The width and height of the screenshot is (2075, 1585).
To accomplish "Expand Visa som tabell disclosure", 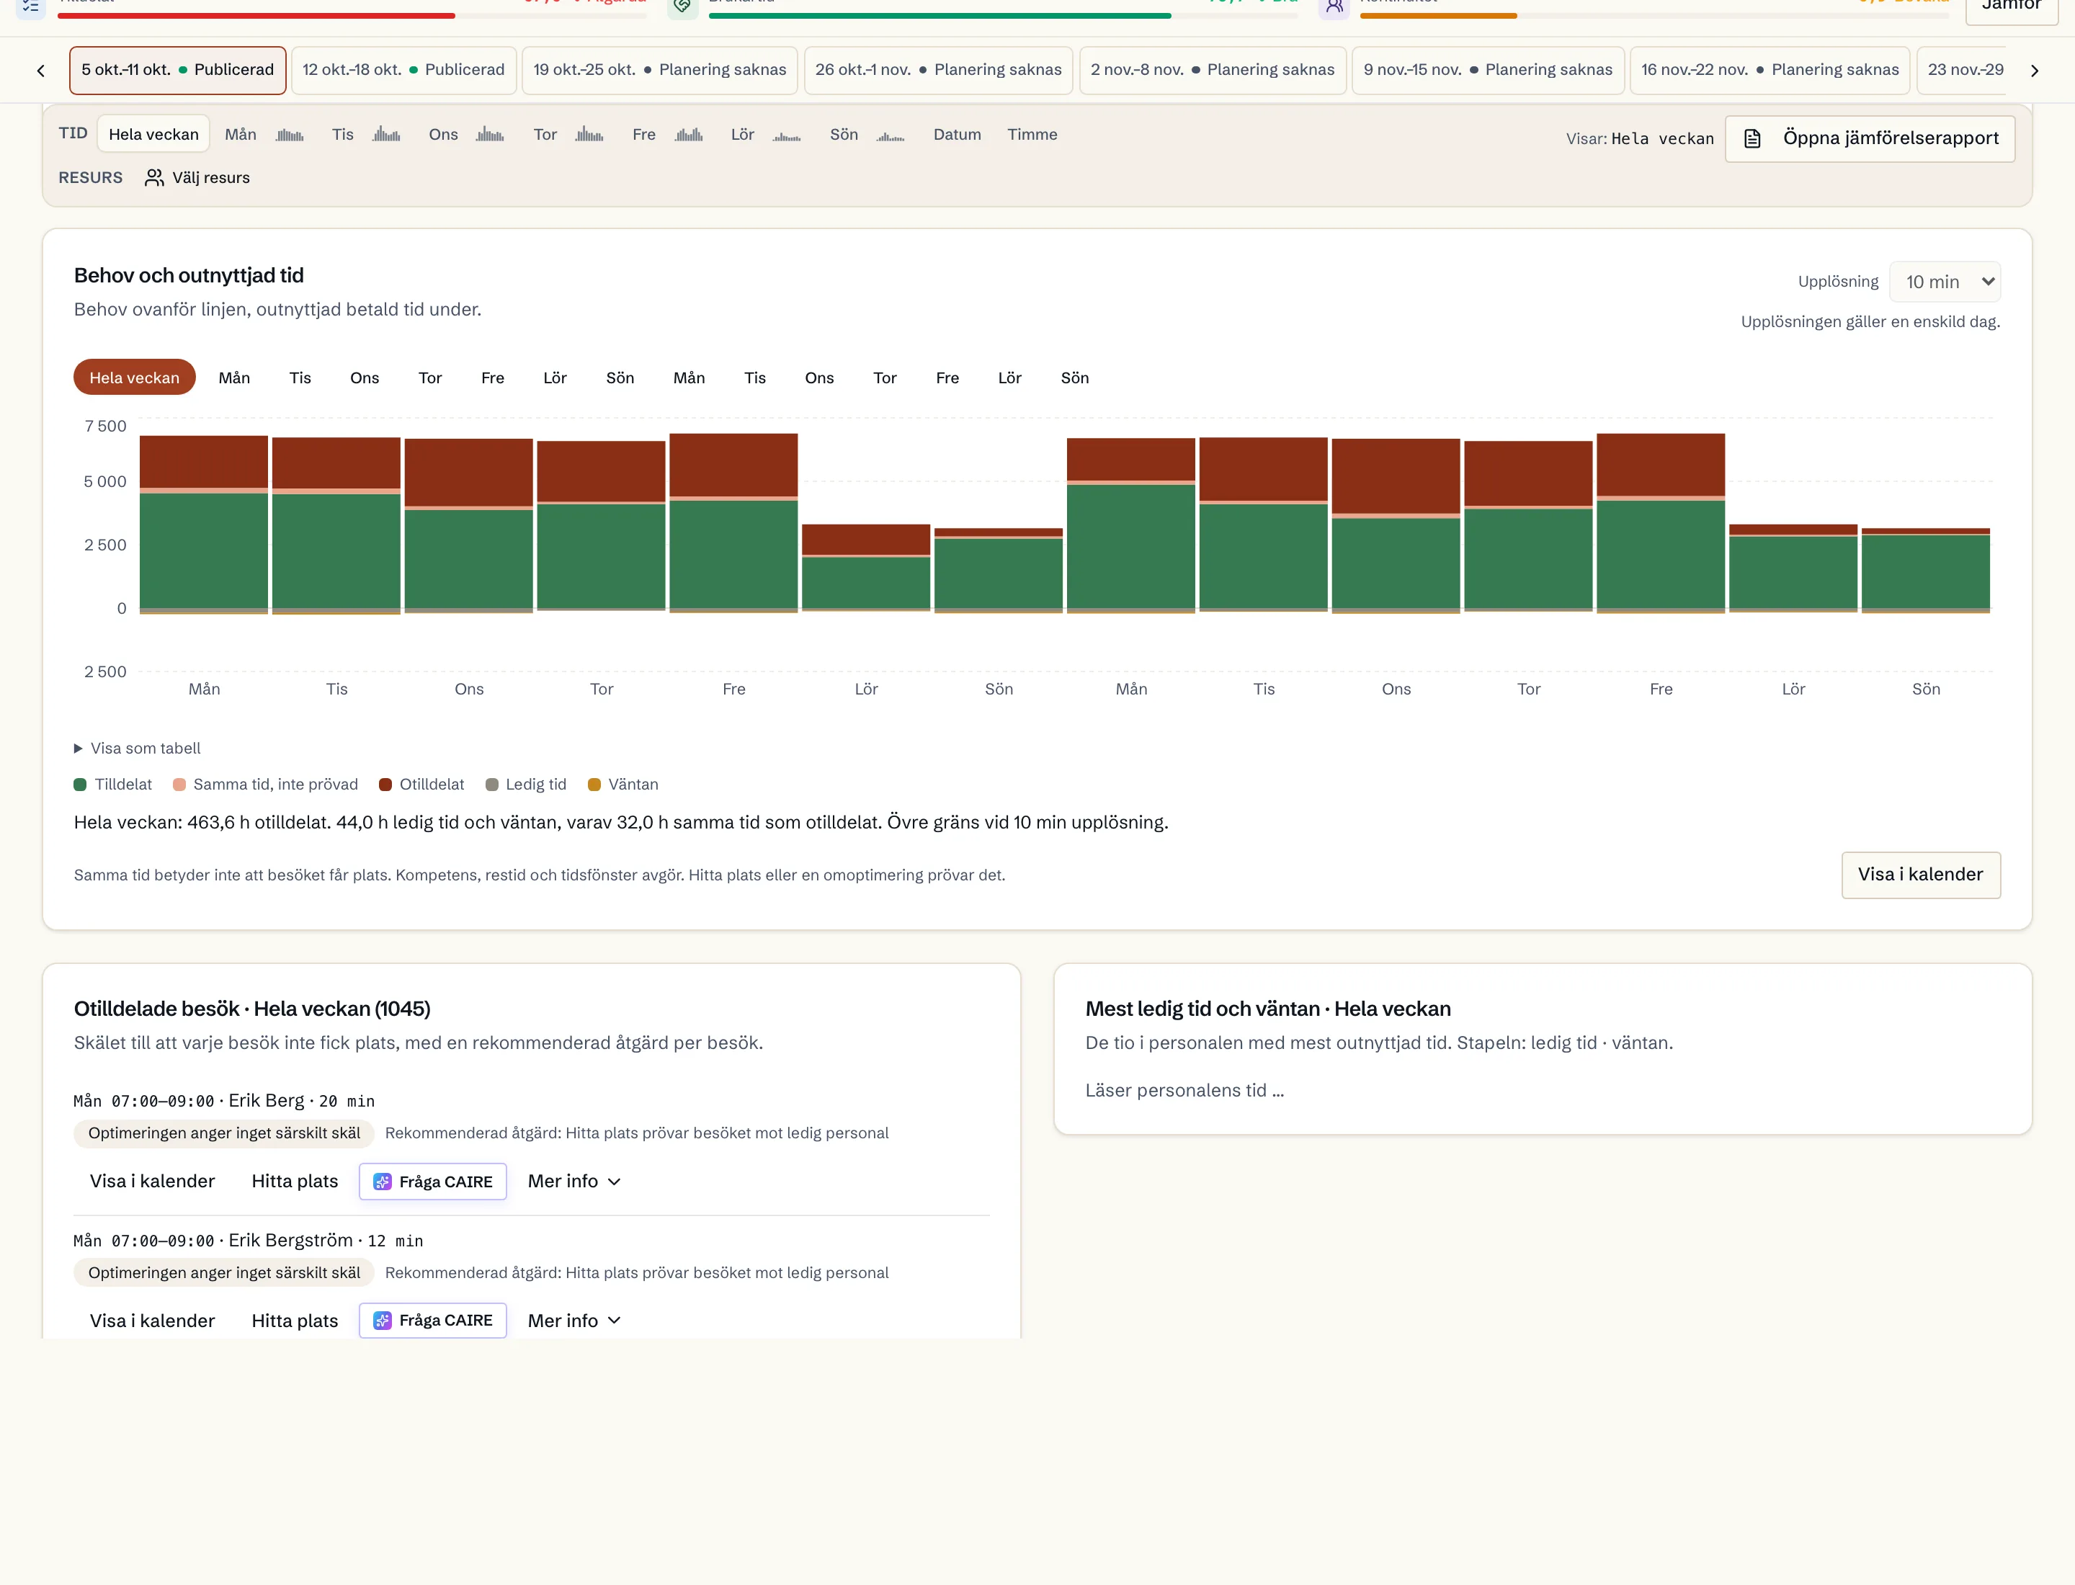I will tap(137, 748).
